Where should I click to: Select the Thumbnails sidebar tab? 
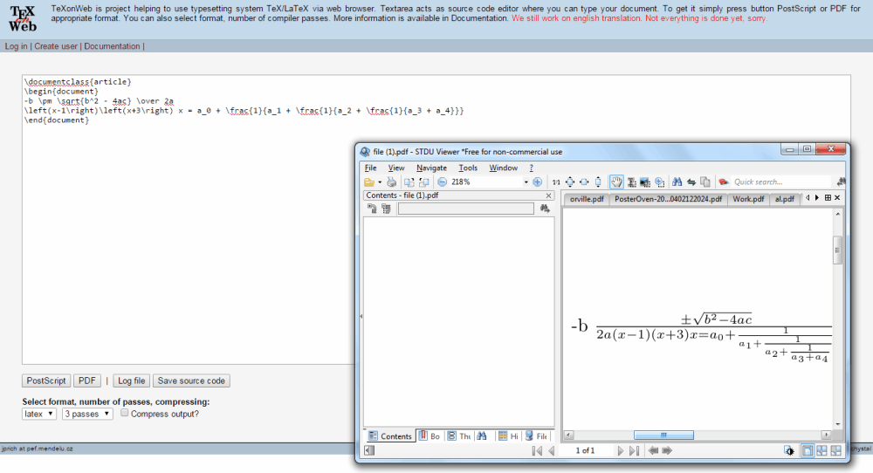(459, 436)
